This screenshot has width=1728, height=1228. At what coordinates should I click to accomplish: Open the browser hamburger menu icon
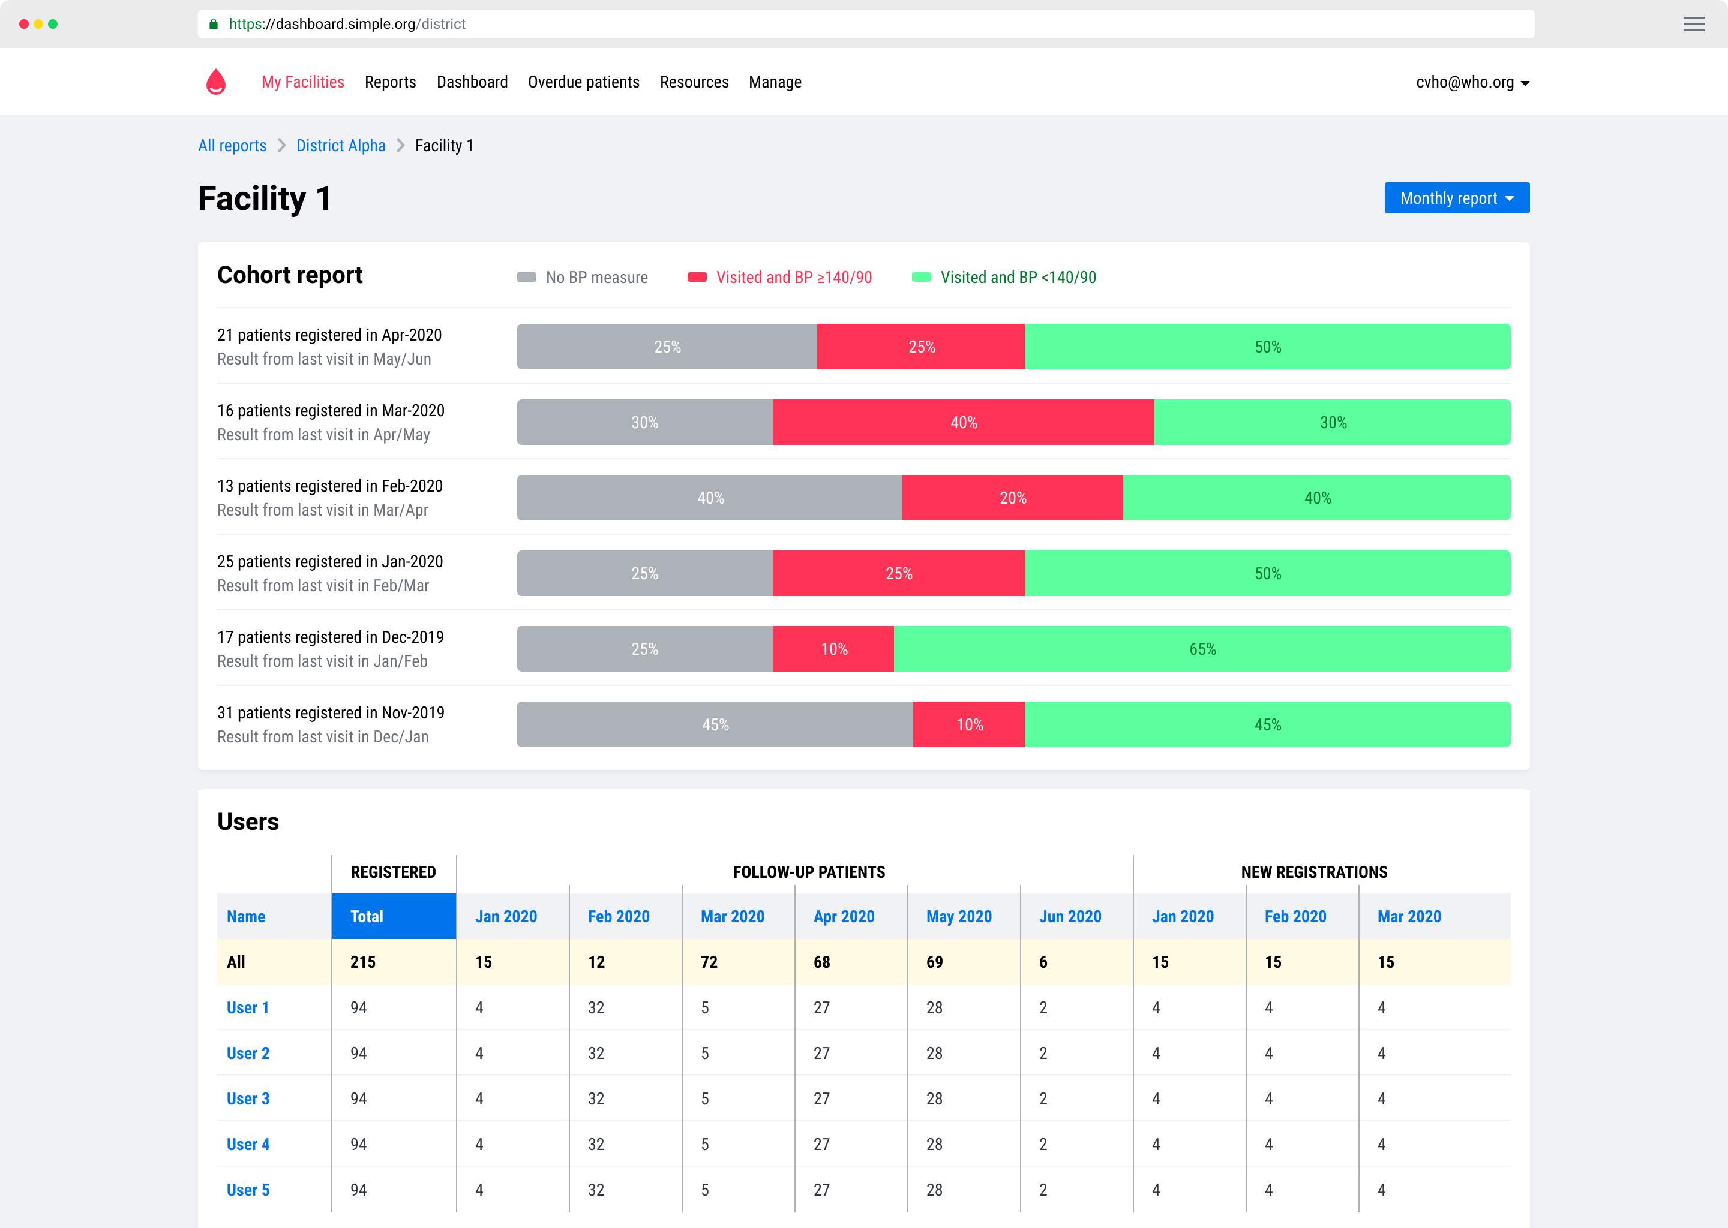pyautogui.click(x=1694, y=24)
